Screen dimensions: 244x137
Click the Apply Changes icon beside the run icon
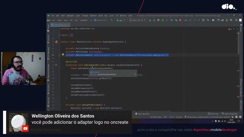tap(154, 20)
